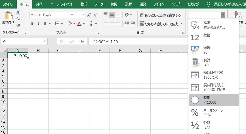Open the Name Box dropdown arrow
The image size is (246, 134).
(45, 41)
